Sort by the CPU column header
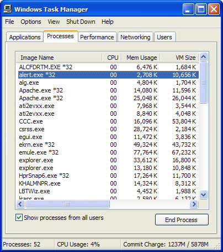Image resolution: width=223 pixels, height=252 pixels. [112, 58]
